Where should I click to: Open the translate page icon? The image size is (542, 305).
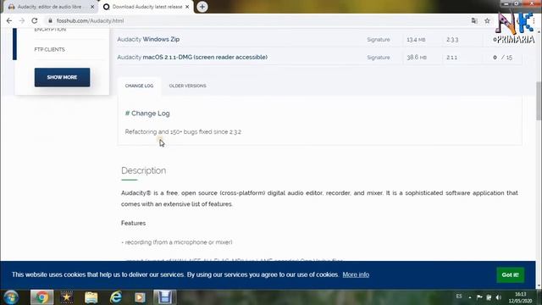pyautogui.click(x=474, y=20)
